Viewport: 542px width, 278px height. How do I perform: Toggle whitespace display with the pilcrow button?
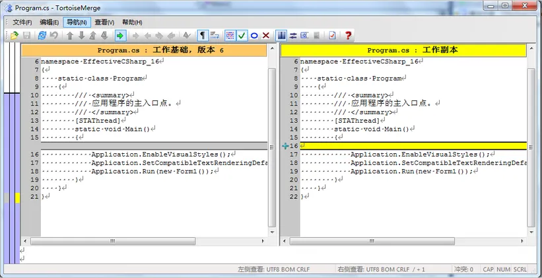203,35
